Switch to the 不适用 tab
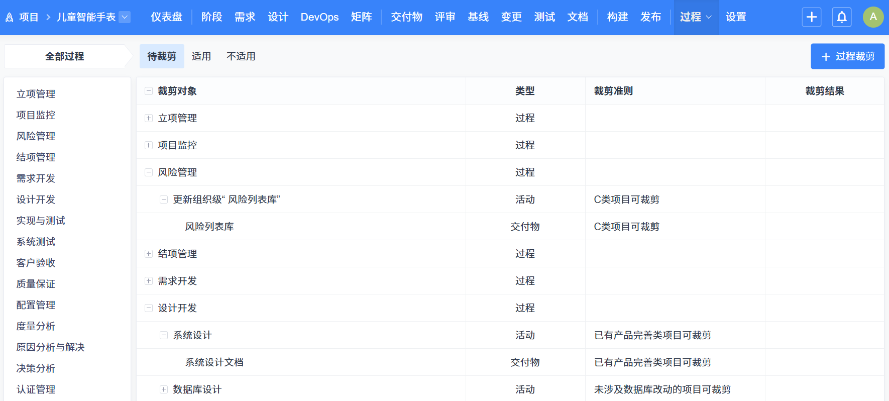889x401 pixels. click(x=241, y=56)
